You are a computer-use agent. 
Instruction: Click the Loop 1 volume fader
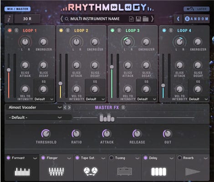click(9, 70)
